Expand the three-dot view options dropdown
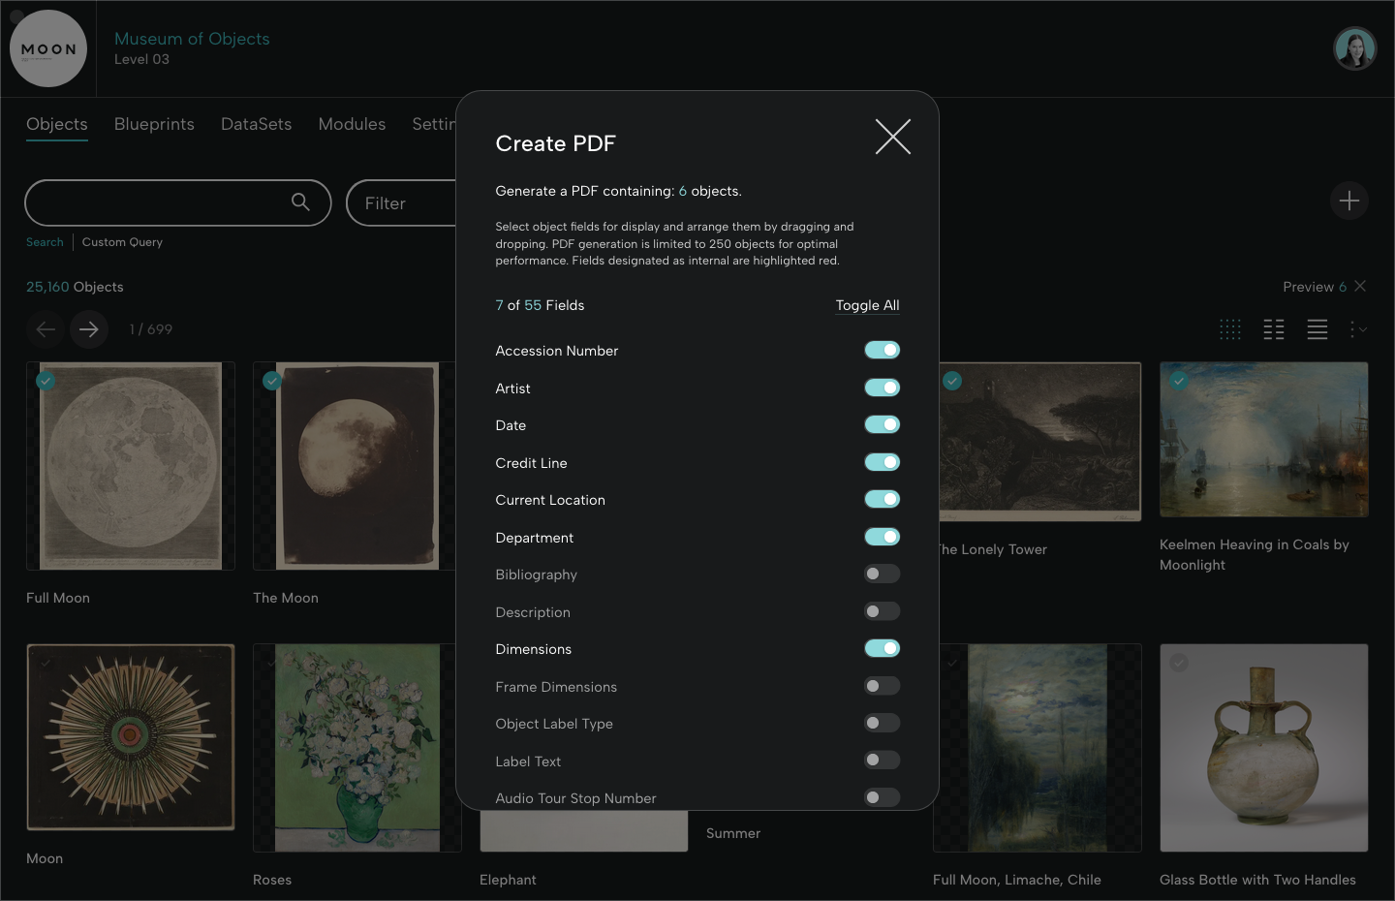Viewport: 1395px width, 901px height. [x=1358, y=329]
